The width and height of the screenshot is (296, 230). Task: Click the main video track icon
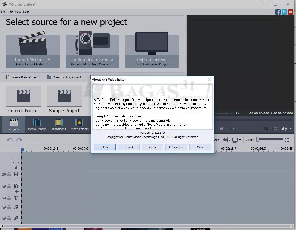point(16,161)
